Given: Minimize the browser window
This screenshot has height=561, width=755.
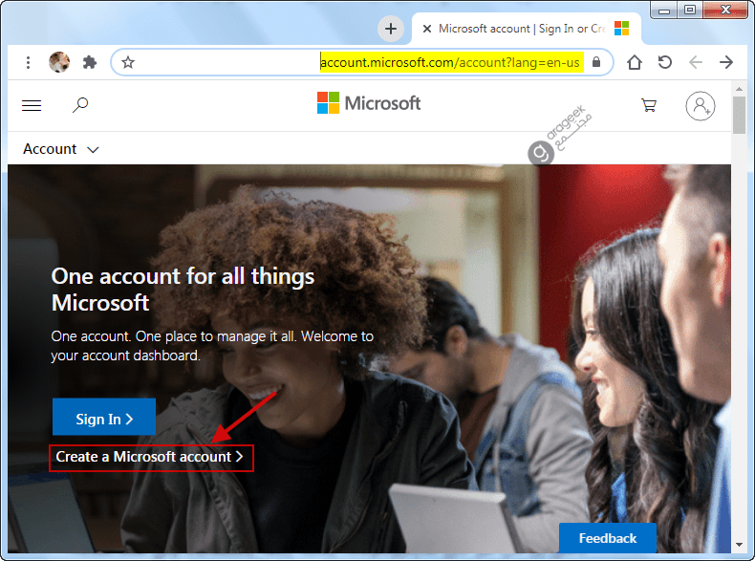Looking at the screenshot, I should [x=664, y=10].
